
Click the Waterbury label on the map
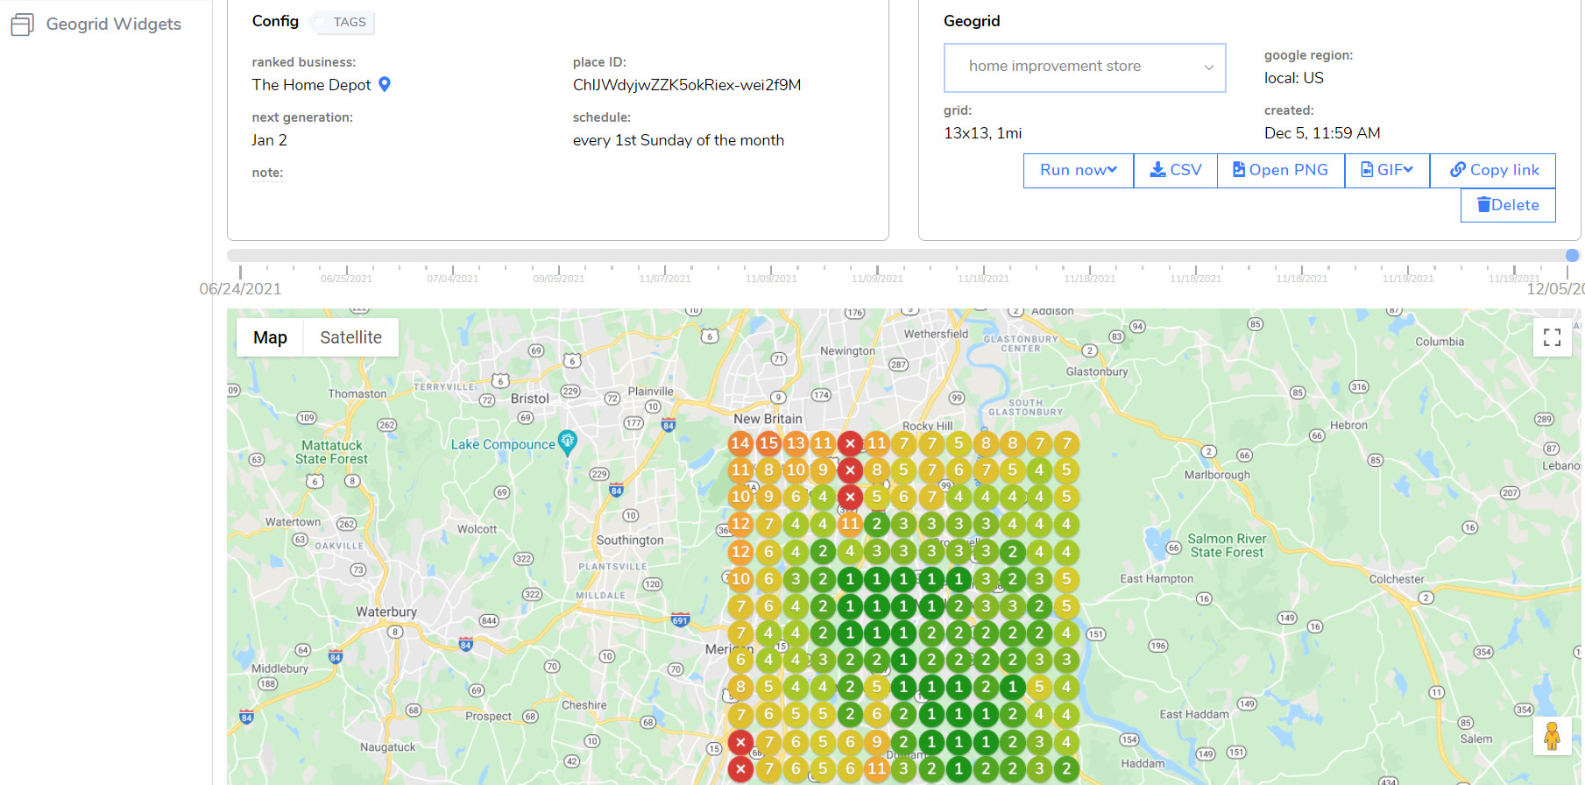[386, 612]
